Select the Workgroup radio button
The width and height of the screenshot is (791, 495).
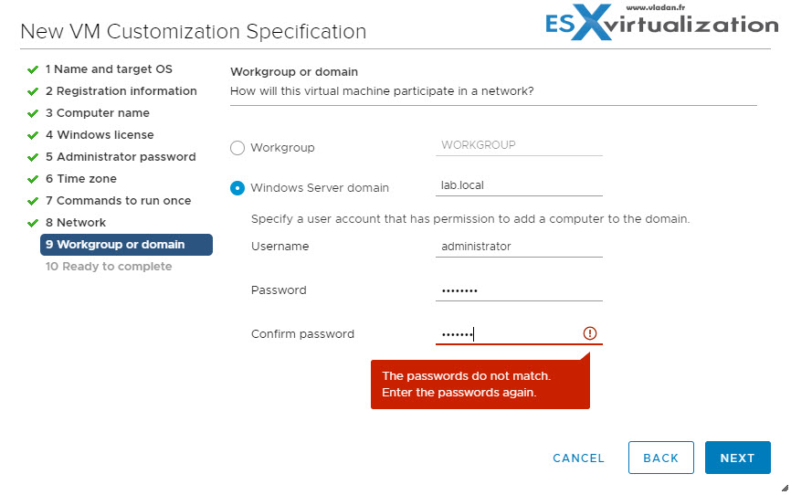tap(237, 147)
